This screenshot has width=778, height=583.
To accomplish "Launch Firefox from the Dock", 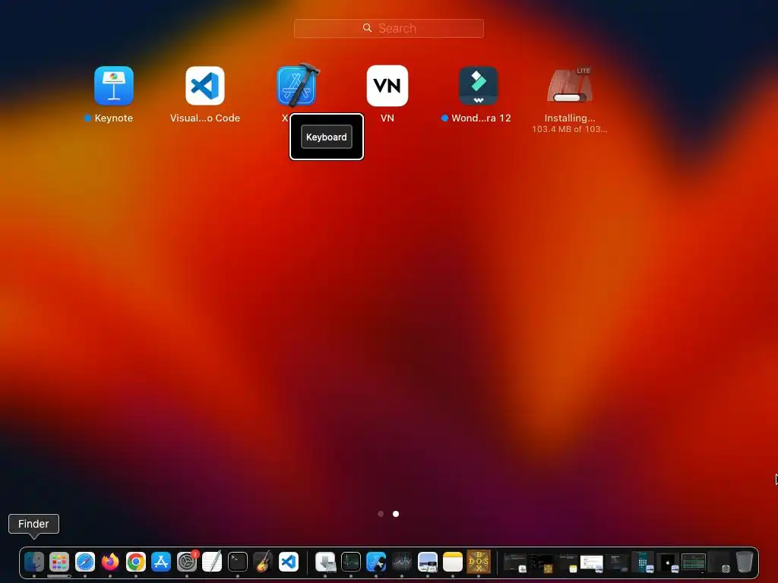I will pos(110,563).
